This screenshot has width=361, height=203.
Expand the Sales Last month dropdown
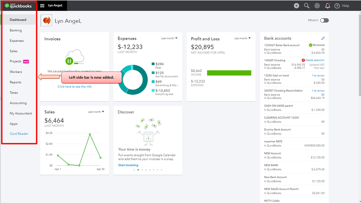[96, 112]
